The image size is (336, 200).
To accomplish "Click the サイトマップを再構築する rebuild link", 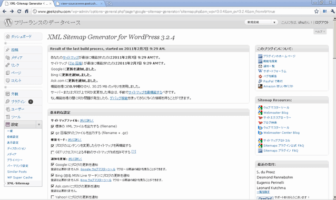I will pyautogui.click(x=145, y=92).
